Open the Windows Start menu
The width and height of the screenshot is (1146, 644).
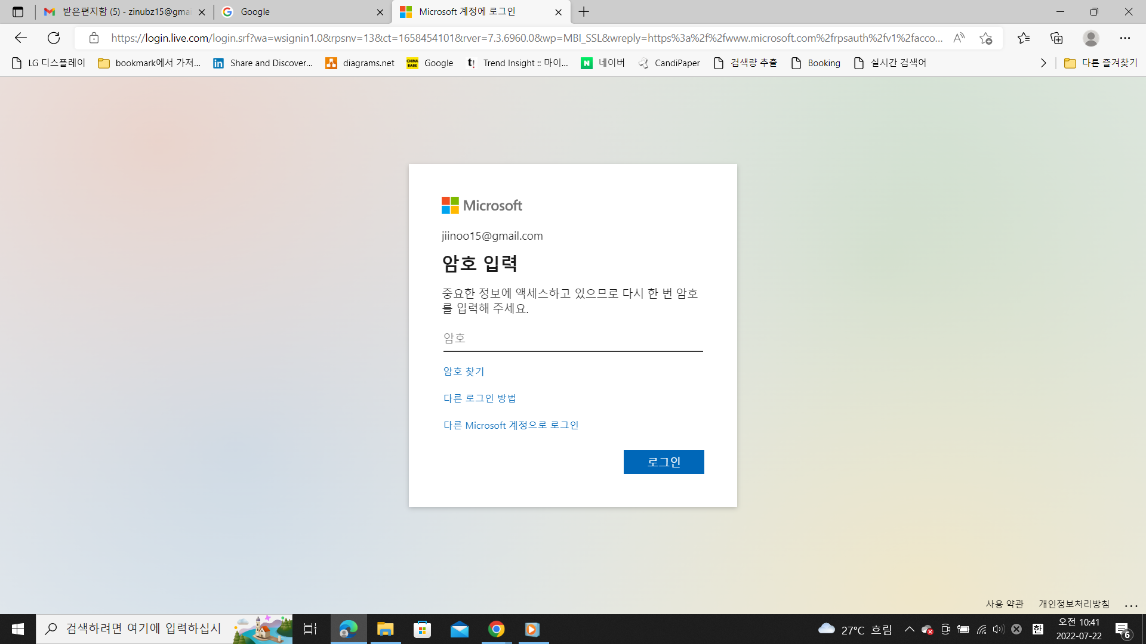pos(18,629)
